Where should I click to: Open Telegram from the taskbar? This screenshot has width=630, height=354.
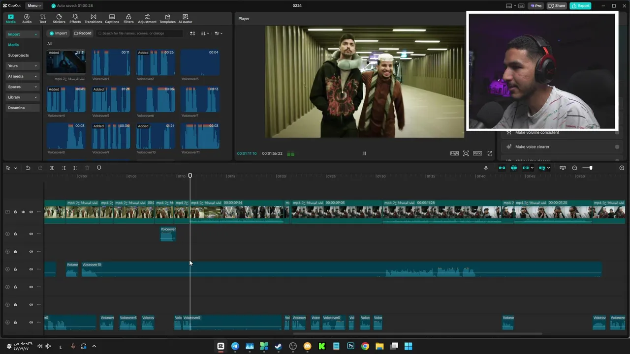click(x=235, y=346)
